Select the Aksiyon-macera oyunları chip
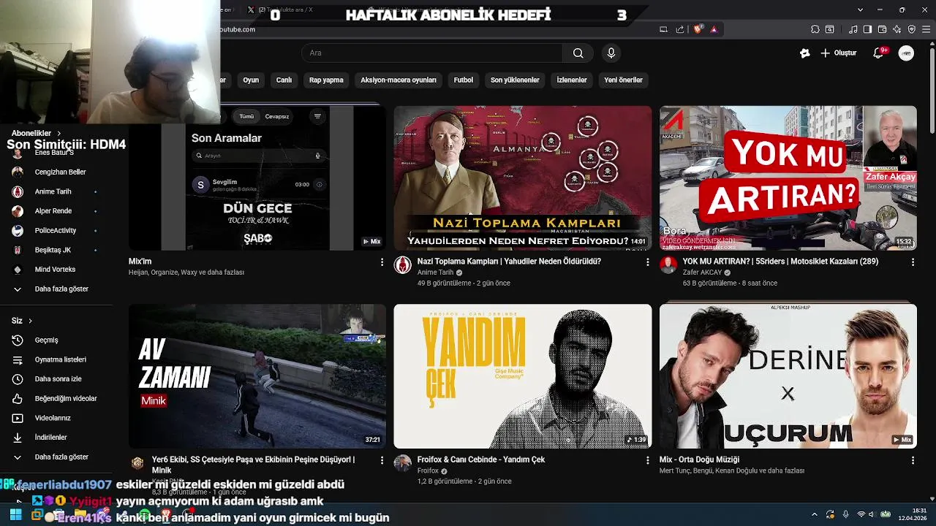 pyautogui.click(x=399, y=80)
